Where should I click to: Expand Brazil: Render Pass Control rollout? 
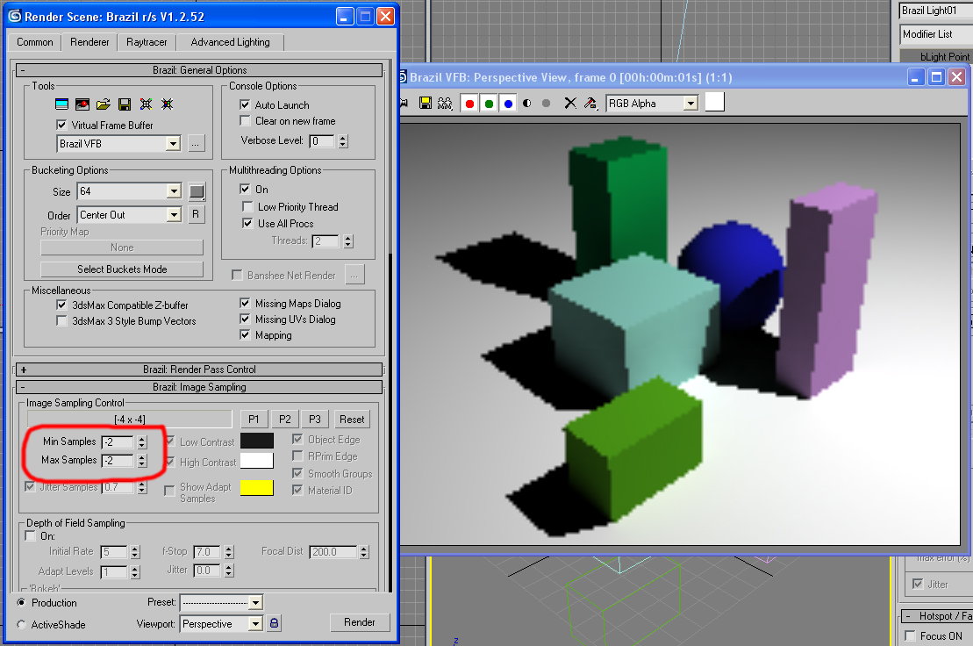click(x=199, y=370)
